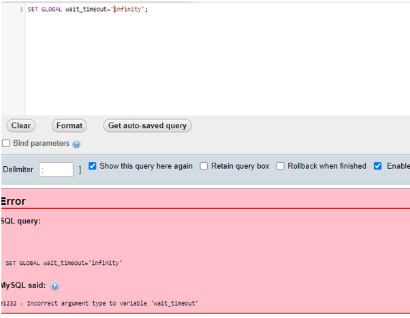Click the #1232 error message text

(x=99, y=303)
